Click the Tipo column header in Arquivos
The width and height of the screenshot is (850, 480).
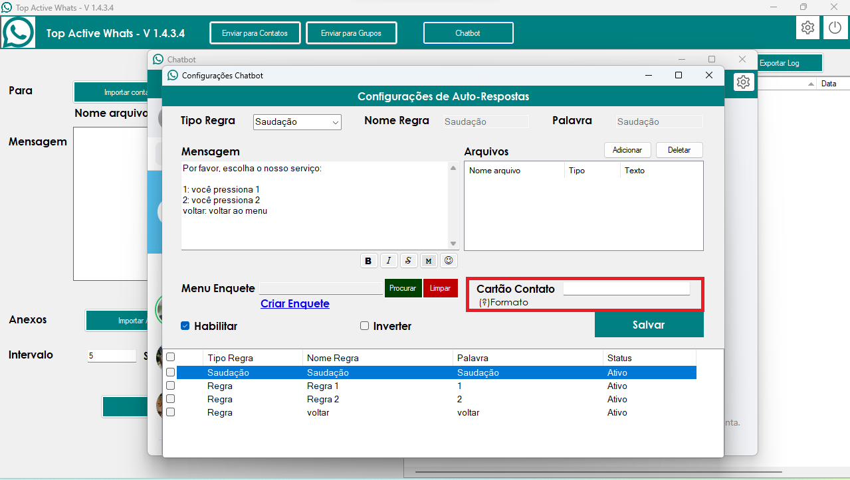click(592, 171)
